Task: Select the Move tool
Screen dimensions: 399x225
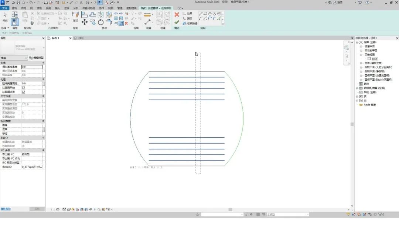Action: point(85,22)
